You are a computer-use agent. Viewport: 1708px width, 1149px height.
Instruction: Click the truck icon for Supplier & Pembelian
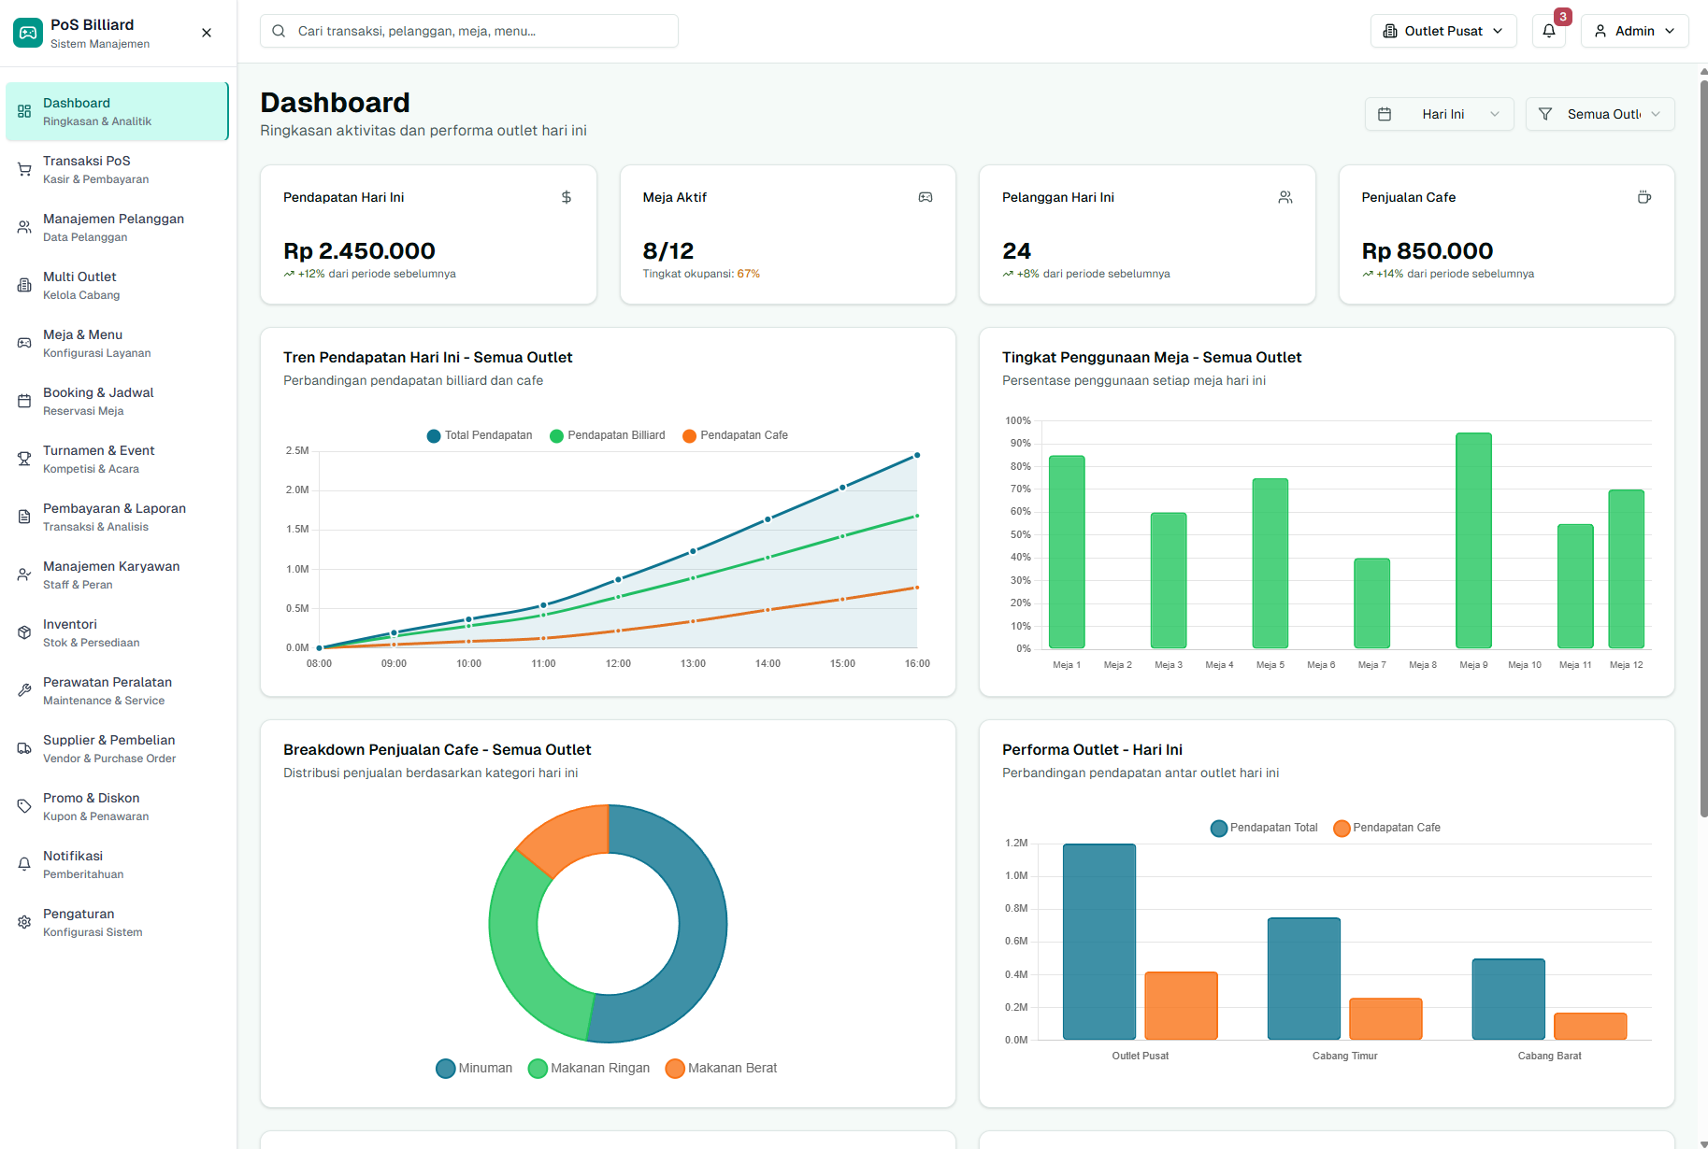coord(24,749)
